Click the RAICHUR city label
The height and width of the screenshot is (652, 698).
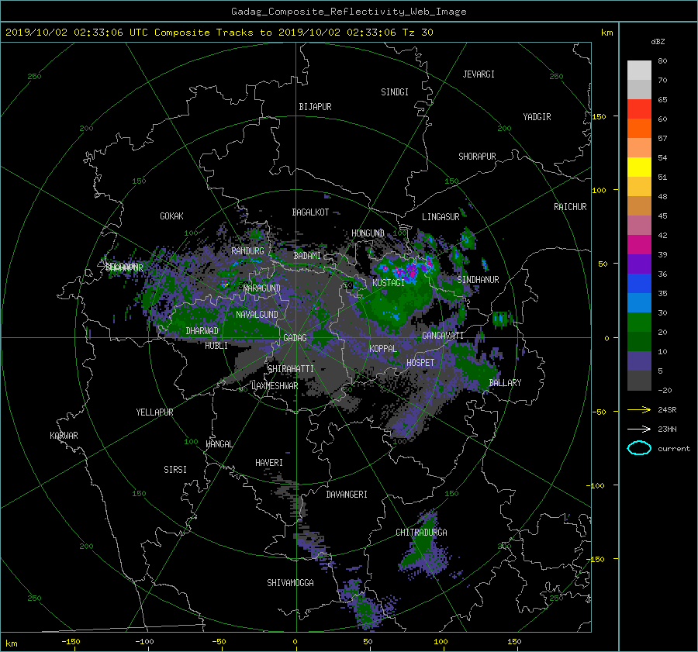coord(570,207)
